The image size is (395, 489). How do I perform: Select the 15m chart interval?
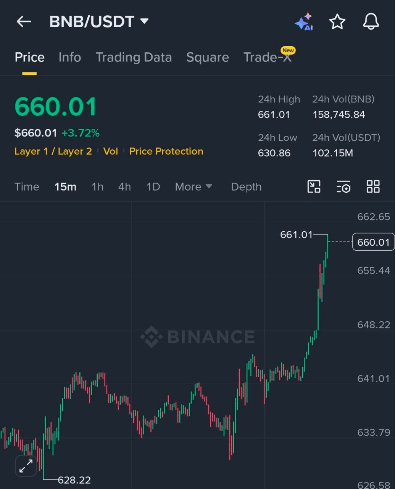[65, 187]
